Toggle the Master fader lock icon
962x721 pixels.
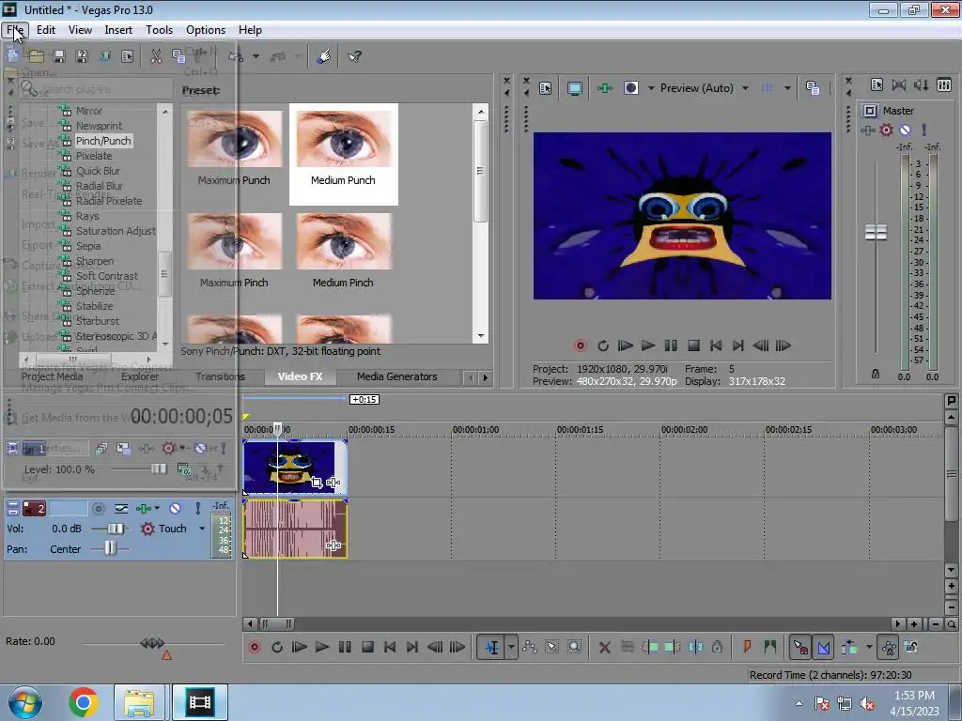click(x=876, y=374)
